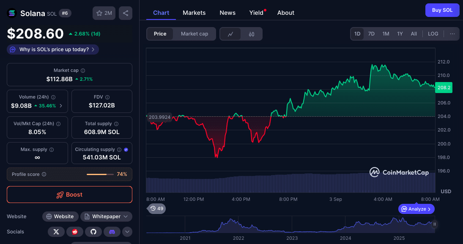Select the 7D time range
The height and width of the screenshot is (244, 463).
tap(371, 34)
